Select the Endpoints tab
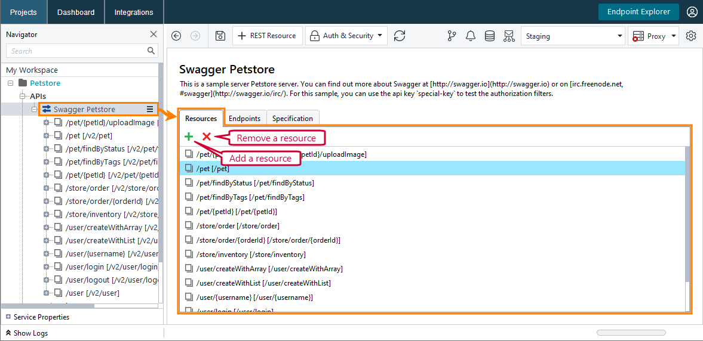 pos(245,119)
